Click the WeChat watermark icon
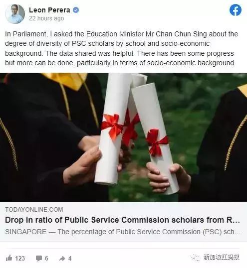 (196, 257)
